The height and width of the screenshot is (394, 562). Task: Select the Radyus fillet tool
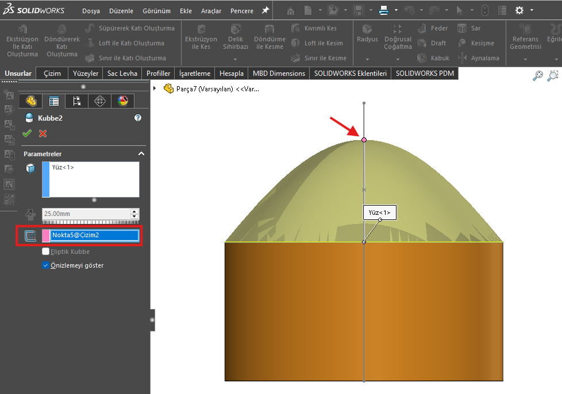[367, 34]
